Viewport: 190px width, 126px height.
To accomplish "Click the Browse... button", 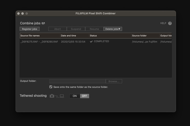I will (114, 81).
